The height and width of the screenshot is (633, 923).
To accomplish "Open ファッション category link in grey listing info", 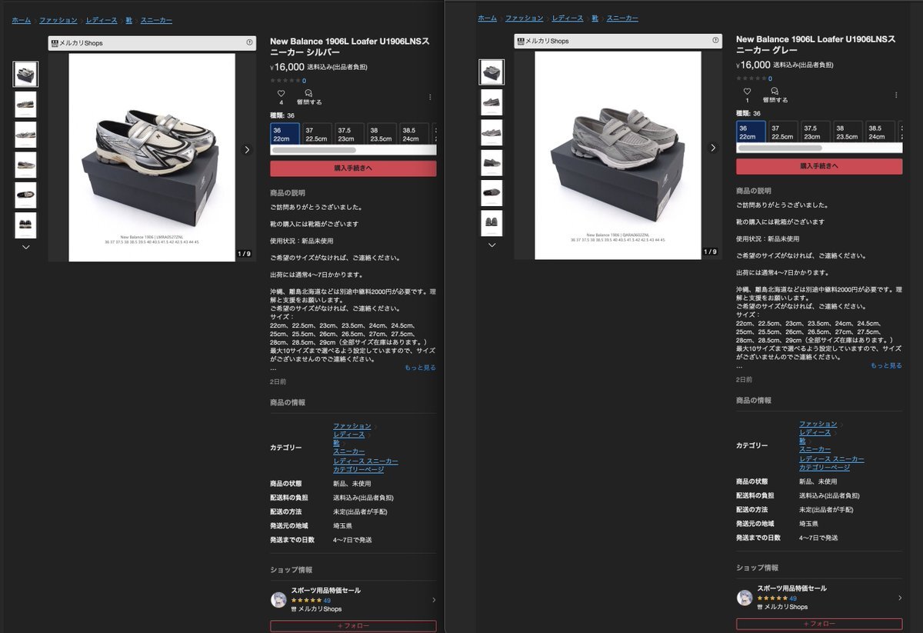I will point(818,424).
